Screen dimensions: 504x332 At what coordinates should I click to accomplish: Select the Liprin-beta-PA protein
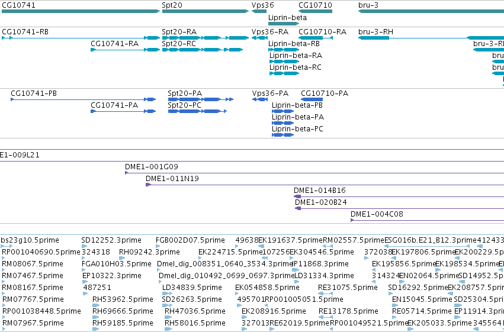(x=283, y=123)
